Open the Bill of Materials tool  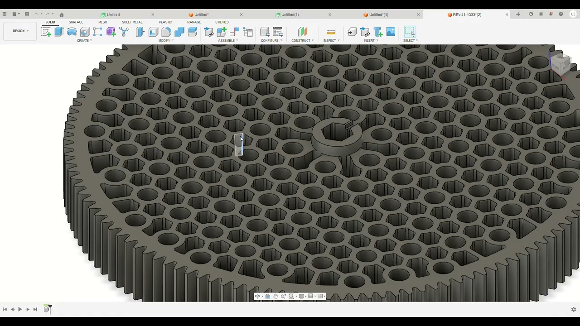[x=248, y=32]
